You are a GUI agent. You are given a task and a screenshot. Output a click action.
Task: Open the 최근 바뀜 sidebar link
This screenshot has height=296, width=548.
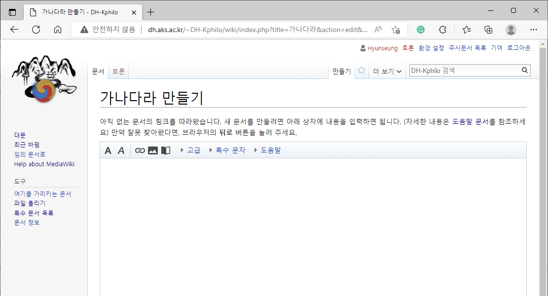(x=27, y=145)
